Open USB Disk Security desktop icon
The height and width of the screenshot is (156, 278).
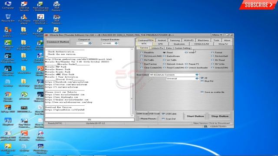pos(24,6)
